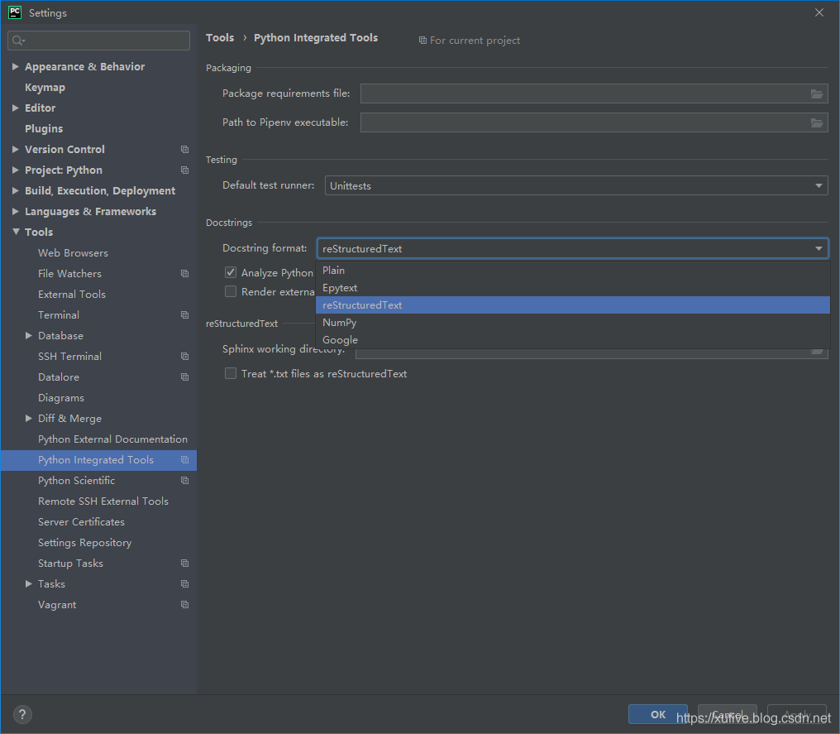Click the search magnifier icon in settings
Image resolution: width=840 pixels, height=734 pixels.
[x=18, y=41]
